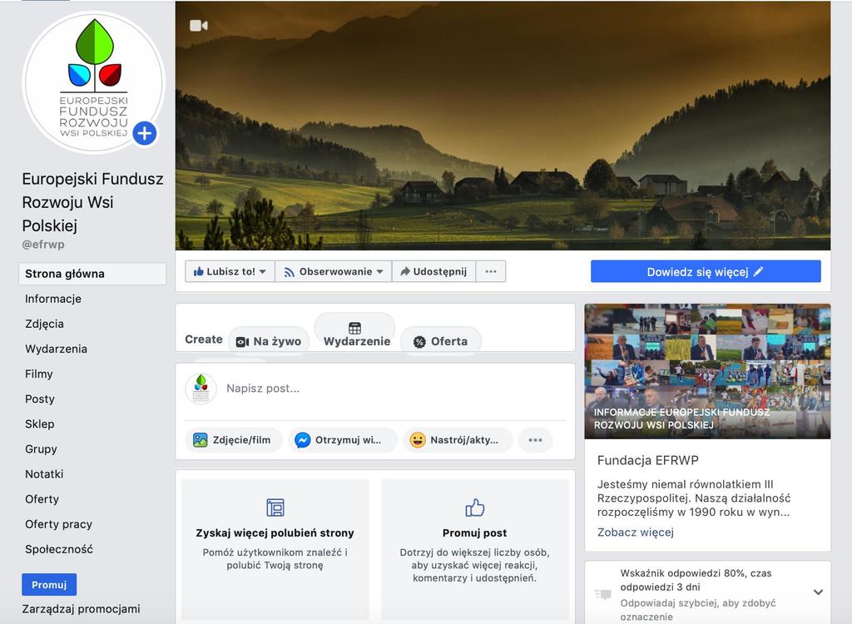The image size is (852, 624).
Task: Select Strona główna in the sidebar
Action: pyautogui.click(x=92, y=274)
